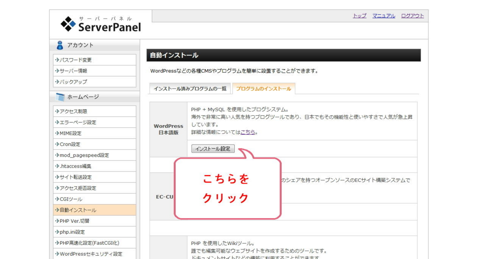The width and height of the screenshot is (477, 259).
Task: Click the 自動インストール page heading
Action: click(x=284, y=55)
